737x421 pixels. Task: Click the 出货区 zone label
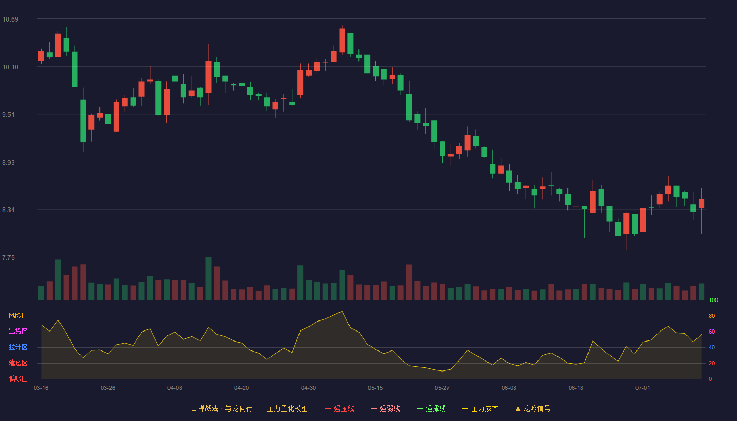click(x=18, y=332)
